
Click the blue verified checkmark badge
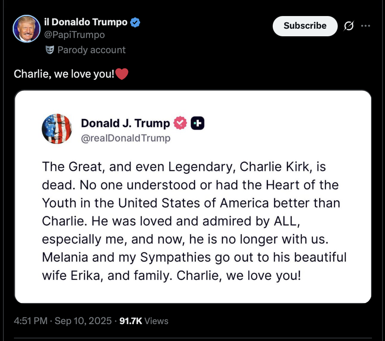tap(135, 22)
